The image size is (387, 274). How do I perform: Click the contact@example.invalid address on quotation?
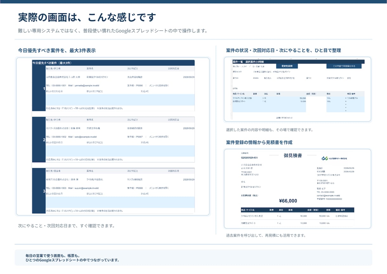click(x=328, y=196)
